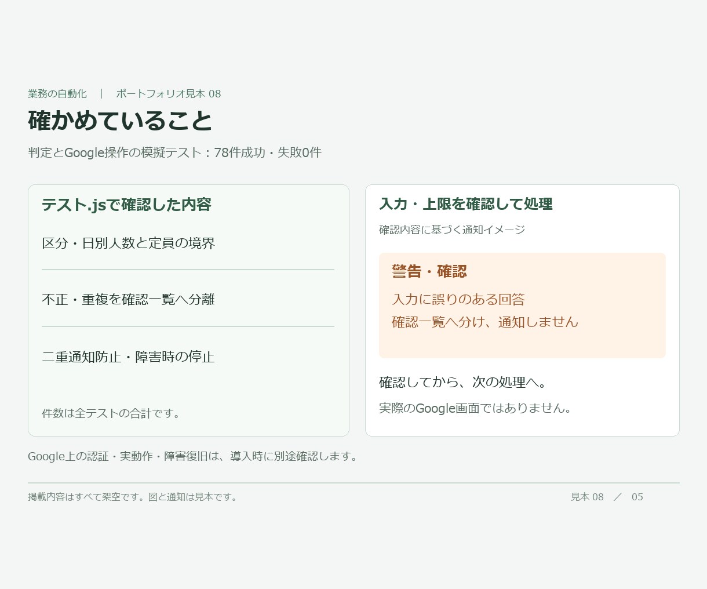Click the note 件数は全テストの合計です。
Screen dimensions: 707x589
point(112,413)
